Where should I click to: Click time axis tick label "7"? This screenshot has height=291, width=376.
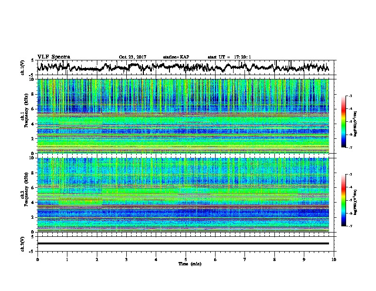(245, 260)
